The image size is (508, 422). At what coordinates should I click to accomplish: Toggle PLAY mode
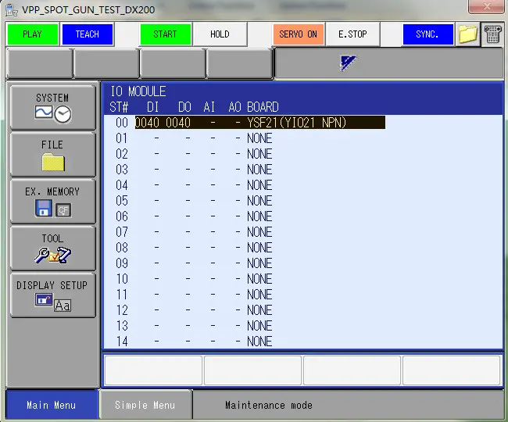click(32, 34)
